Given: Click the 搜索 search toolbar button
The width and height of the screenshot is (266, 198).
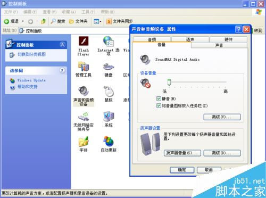Looking at the screenshot, I should pyautogui.click(x=58, y=21).
